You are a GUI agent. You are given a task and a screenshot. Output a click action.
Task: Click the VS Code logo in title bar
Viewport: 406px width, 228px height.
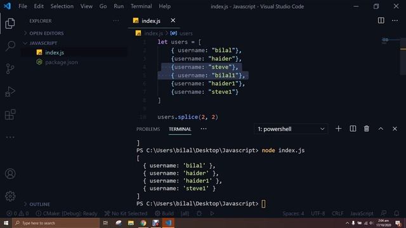[x=7, y=6]
